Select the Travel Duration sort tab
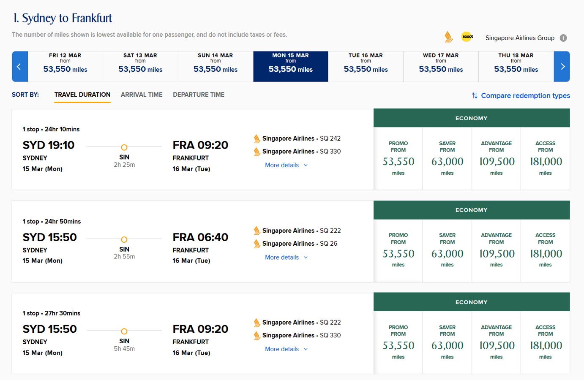 (82, 95)
